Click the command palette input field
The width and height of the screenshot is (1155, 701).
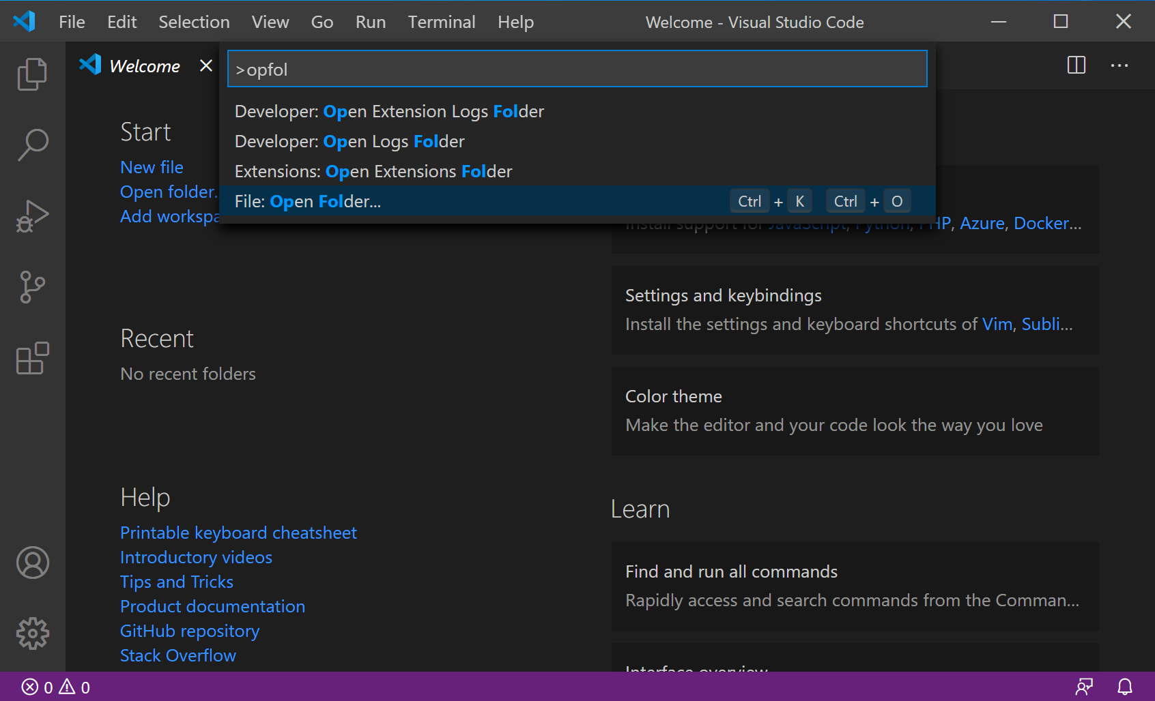click(x=577, y=69)
